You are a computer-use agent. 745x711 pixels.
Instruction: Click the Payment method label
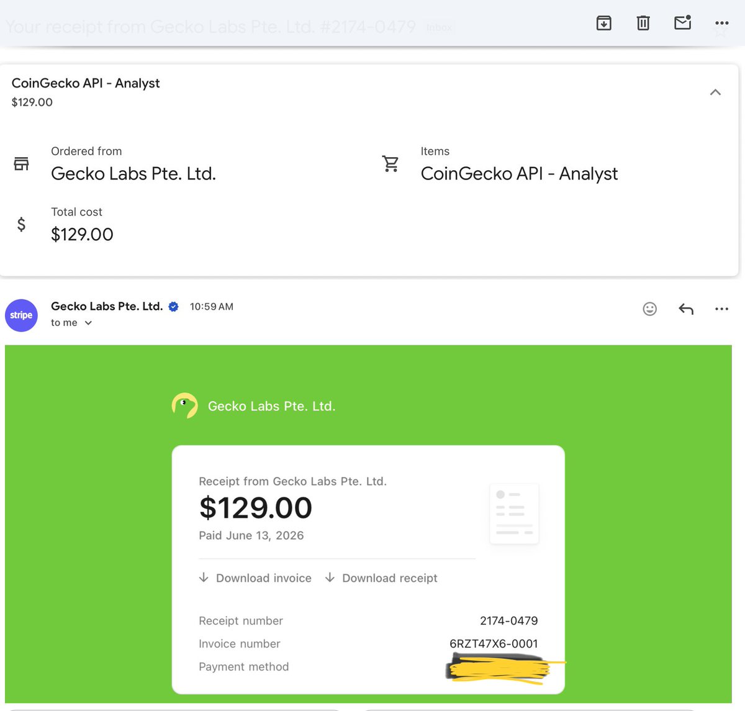click(244, 667)
